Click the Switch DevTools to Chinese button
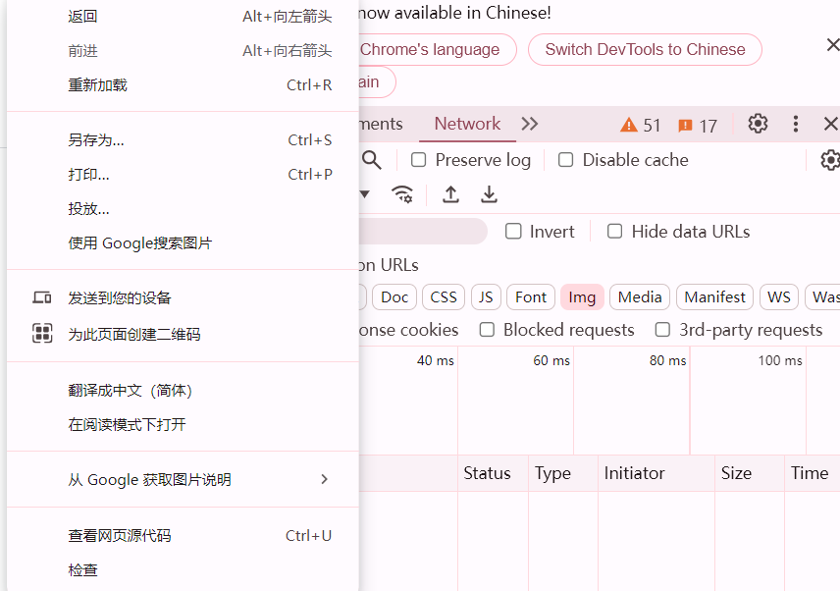Image resolution: width=840 pixels, height=591 pixels. coord(645,49)
